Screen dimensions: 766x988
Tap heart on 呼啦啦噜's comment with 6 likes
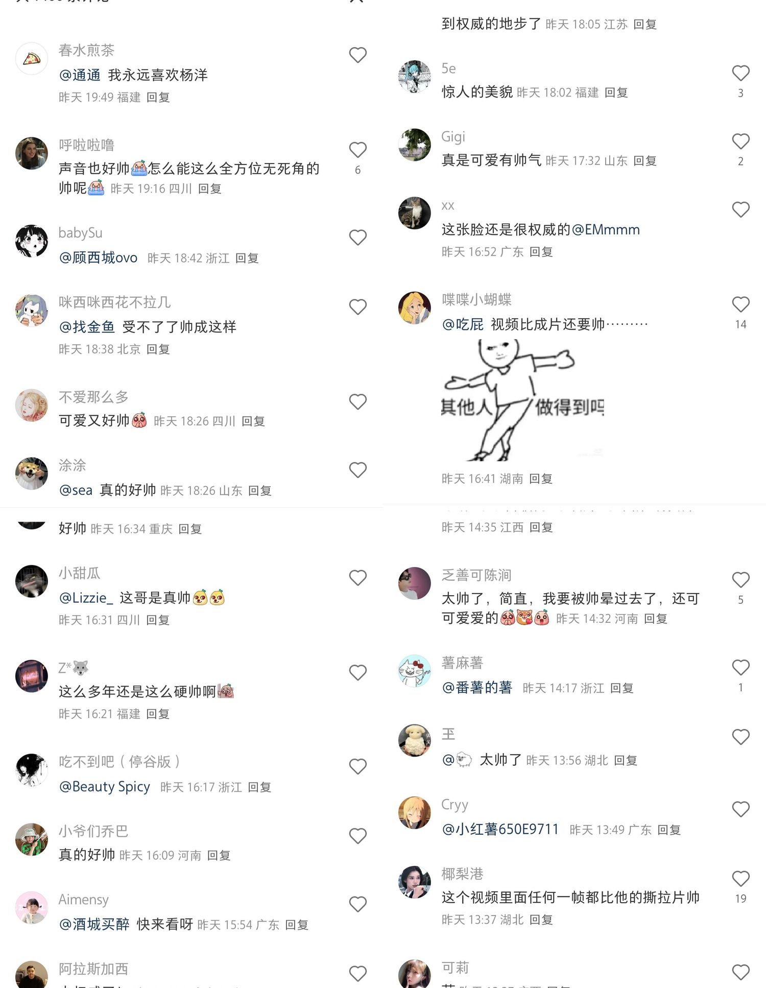pos(357,150)
